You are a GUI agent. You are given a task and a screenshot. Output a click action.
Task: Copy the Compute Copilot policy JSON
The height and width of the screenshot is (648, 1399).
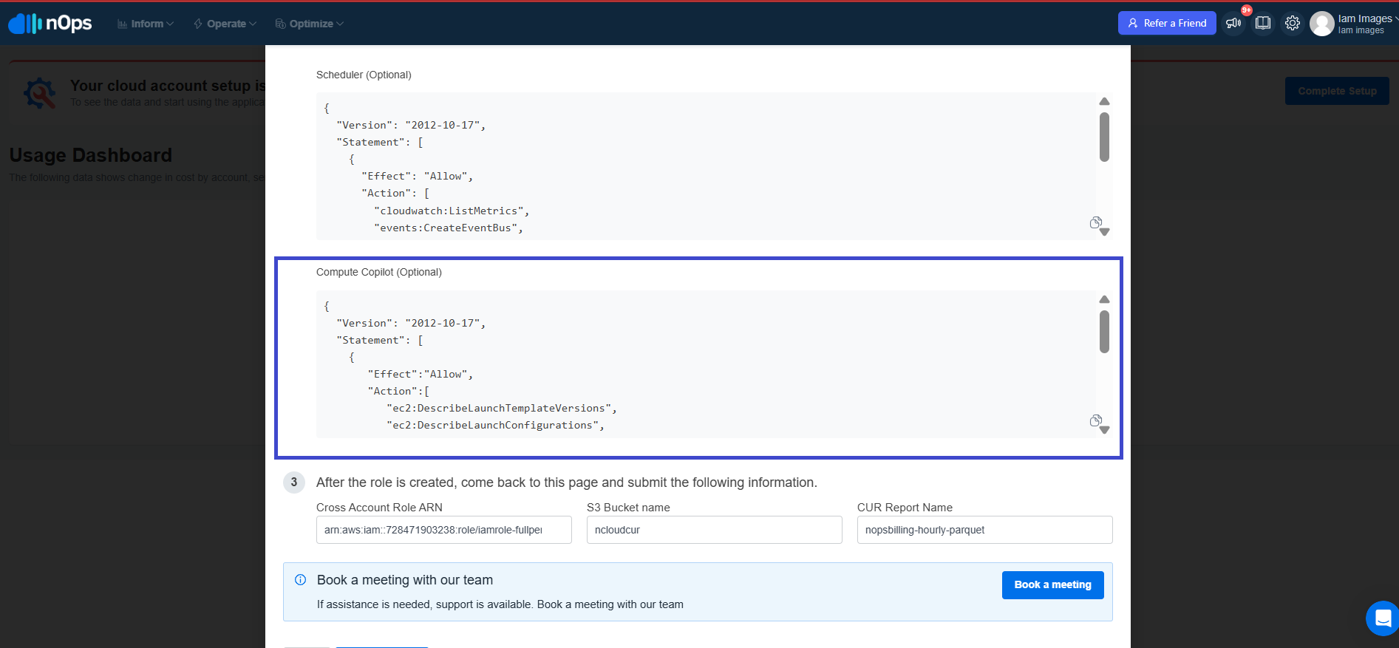pos(1096,420)
